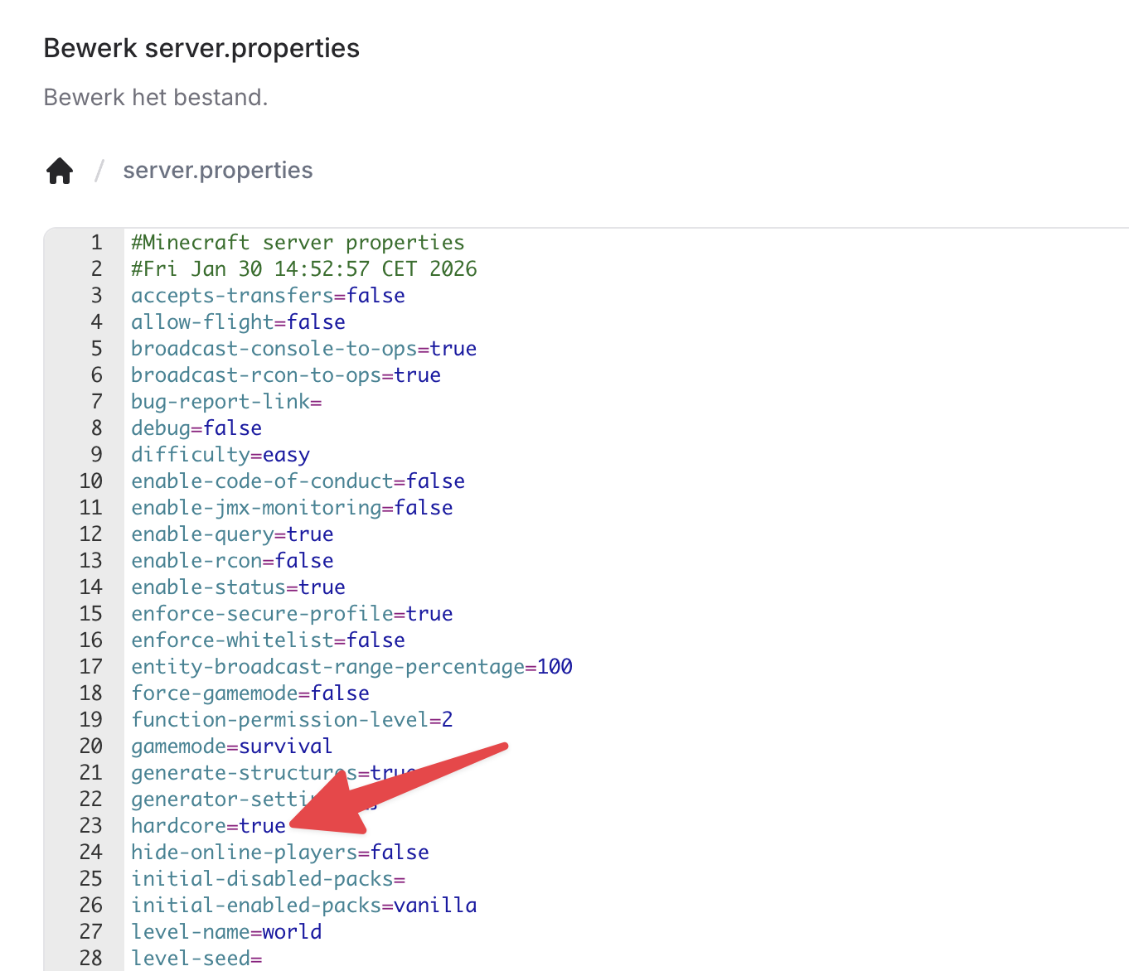
Task: Place cursor at end of bug-report-link= line
Action: point(323,402)
